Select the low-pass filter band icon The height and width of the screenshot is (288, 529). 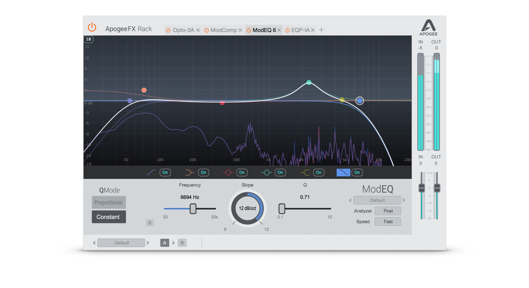click(x=343, y=173)
